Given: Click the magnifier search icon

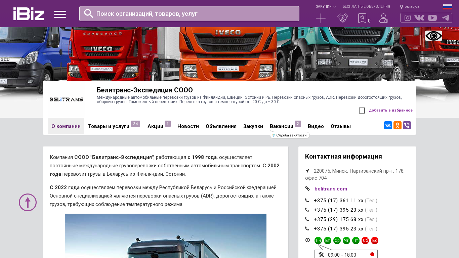Looking at the screenshot, I should click(88, 13).
